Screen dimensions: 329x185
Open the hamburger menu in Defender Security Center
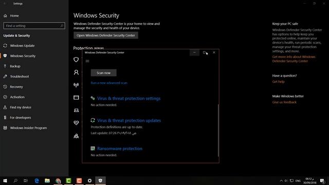tap(87, 61)
